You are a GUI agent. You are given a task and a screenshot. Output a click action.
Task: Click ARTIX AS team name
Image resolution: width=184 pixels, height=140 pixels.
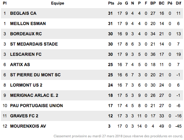coord(20,65)
